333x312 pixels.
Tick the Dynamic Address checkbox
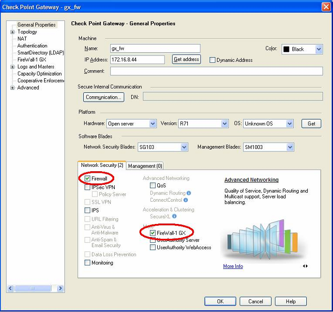tap(212, 60)
